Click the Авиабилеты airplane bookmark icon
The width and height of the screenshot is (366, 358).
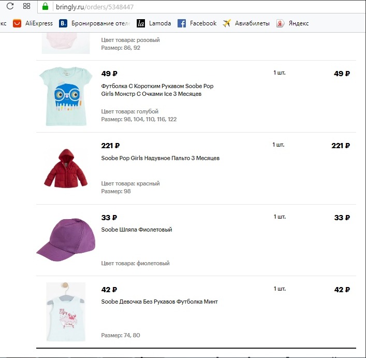tap(227, 23)
